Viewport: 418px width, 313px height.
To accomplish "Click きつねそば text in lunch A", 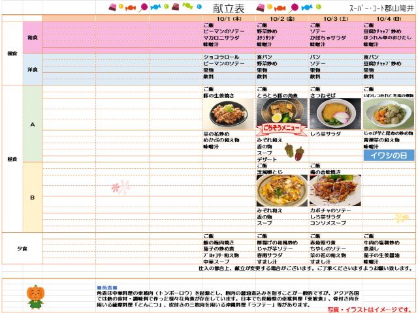I will 323,95.
